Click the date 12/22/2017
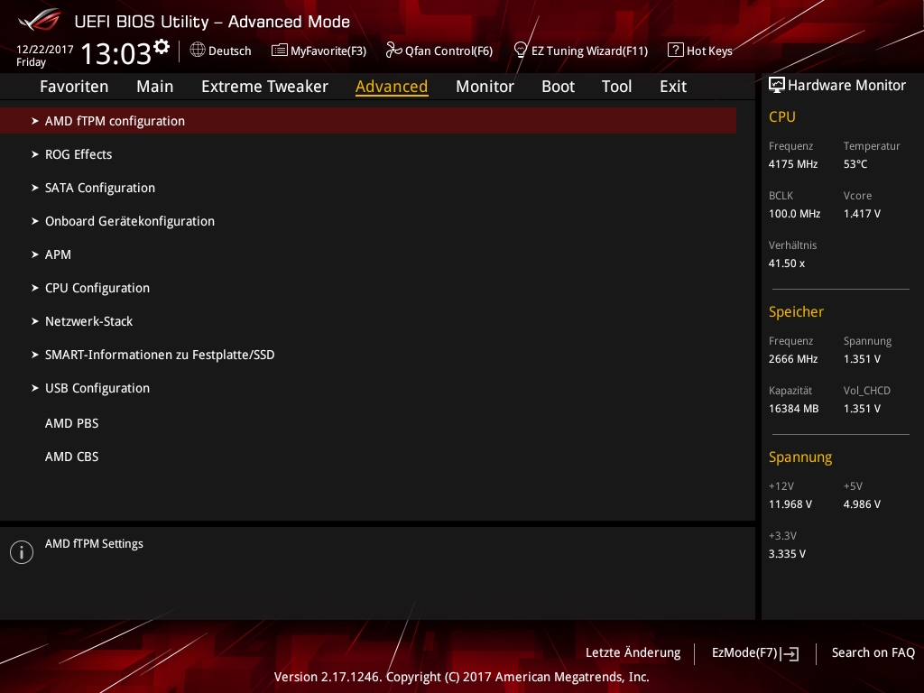The height and width of the screenshot is (693, 924). tap(45, 50)
